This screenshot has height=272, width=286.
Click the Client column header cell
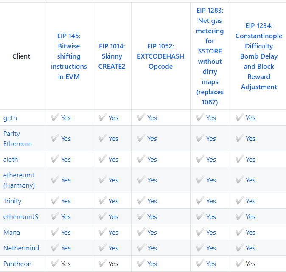pos(21,56)
